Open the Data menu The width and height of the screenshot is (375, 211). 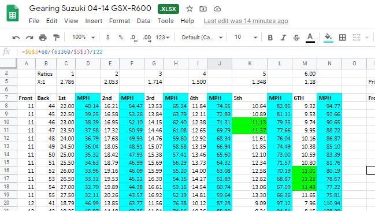pyautogui.click(x=144, y=21)
